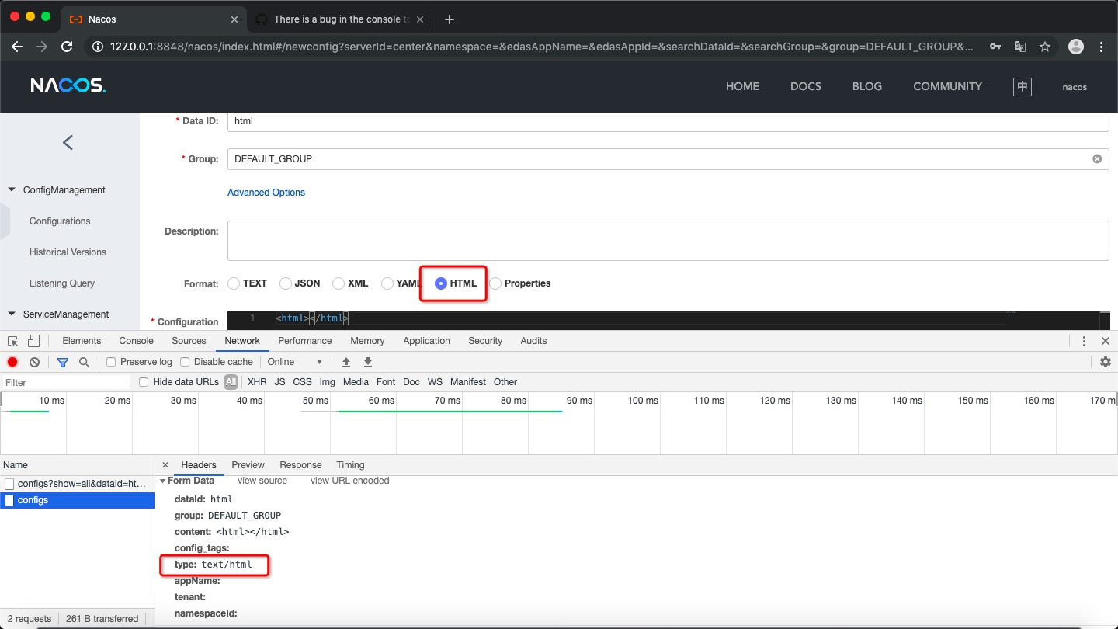
Task: Open the DOCS navigation item
Action: coord(805,87)
